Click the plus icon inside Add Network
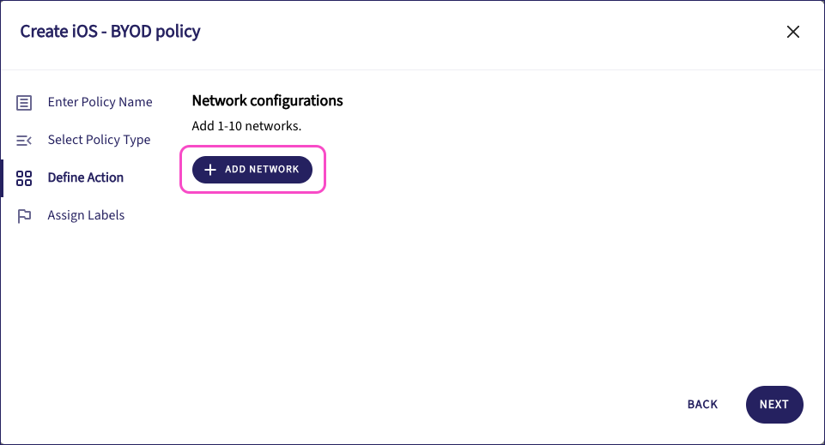825x445 pixels. (210, 170)
